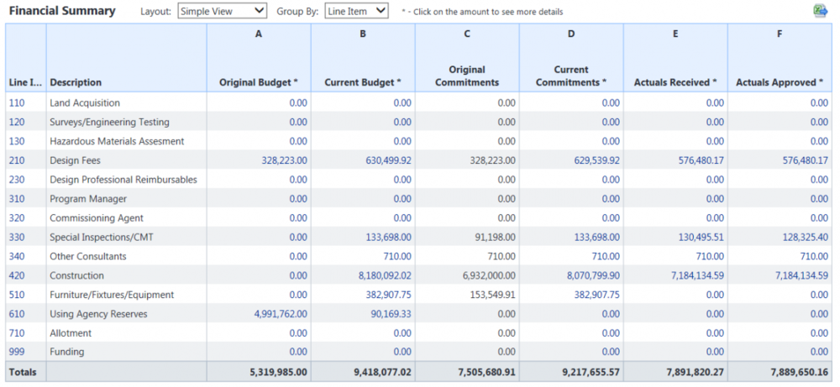Screen dimensions: 840x387
Task: Open line item 510 link
Action: 17,295
